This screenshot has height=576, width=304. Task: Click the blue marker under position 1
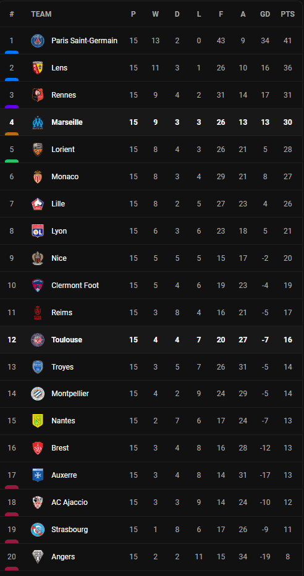(x=12, y=53)
